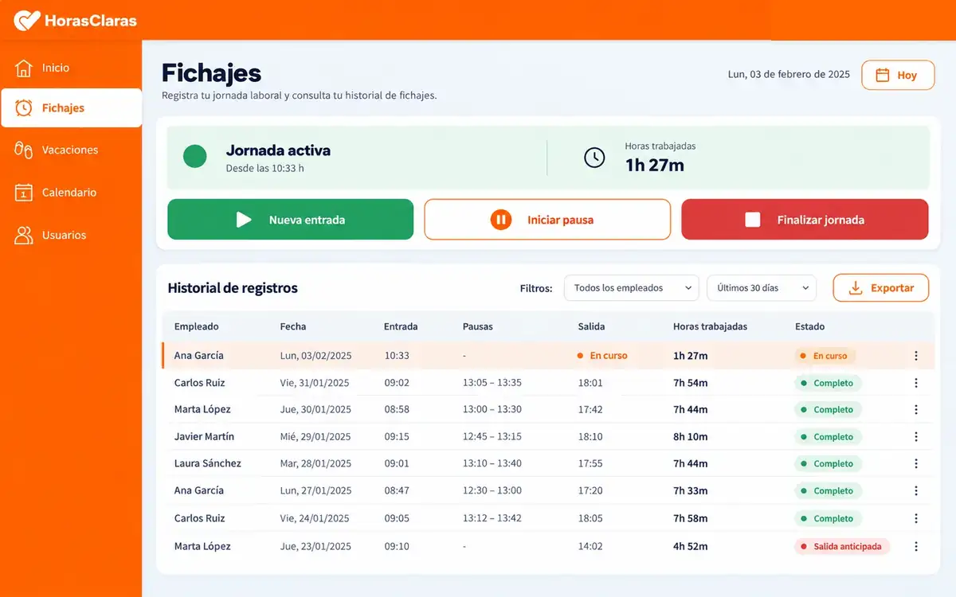Click the date Mié, 29/01/2025
956x597 pixels.
click(315, 437)
